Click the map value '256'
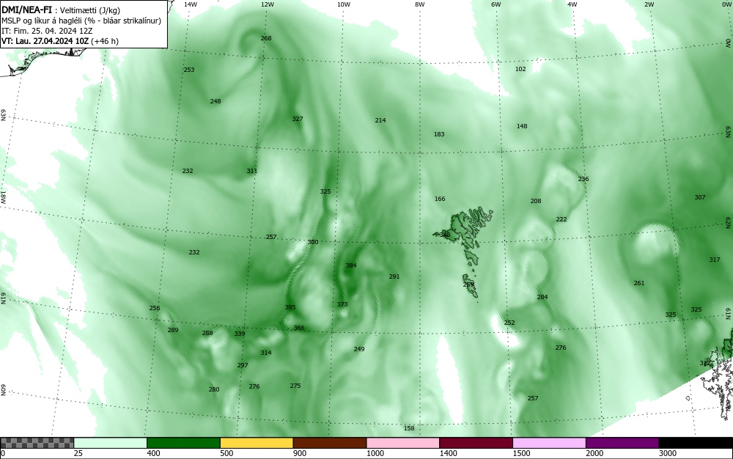Image resolution: width=733 pixels, height=459 pixels. [154, 308]
